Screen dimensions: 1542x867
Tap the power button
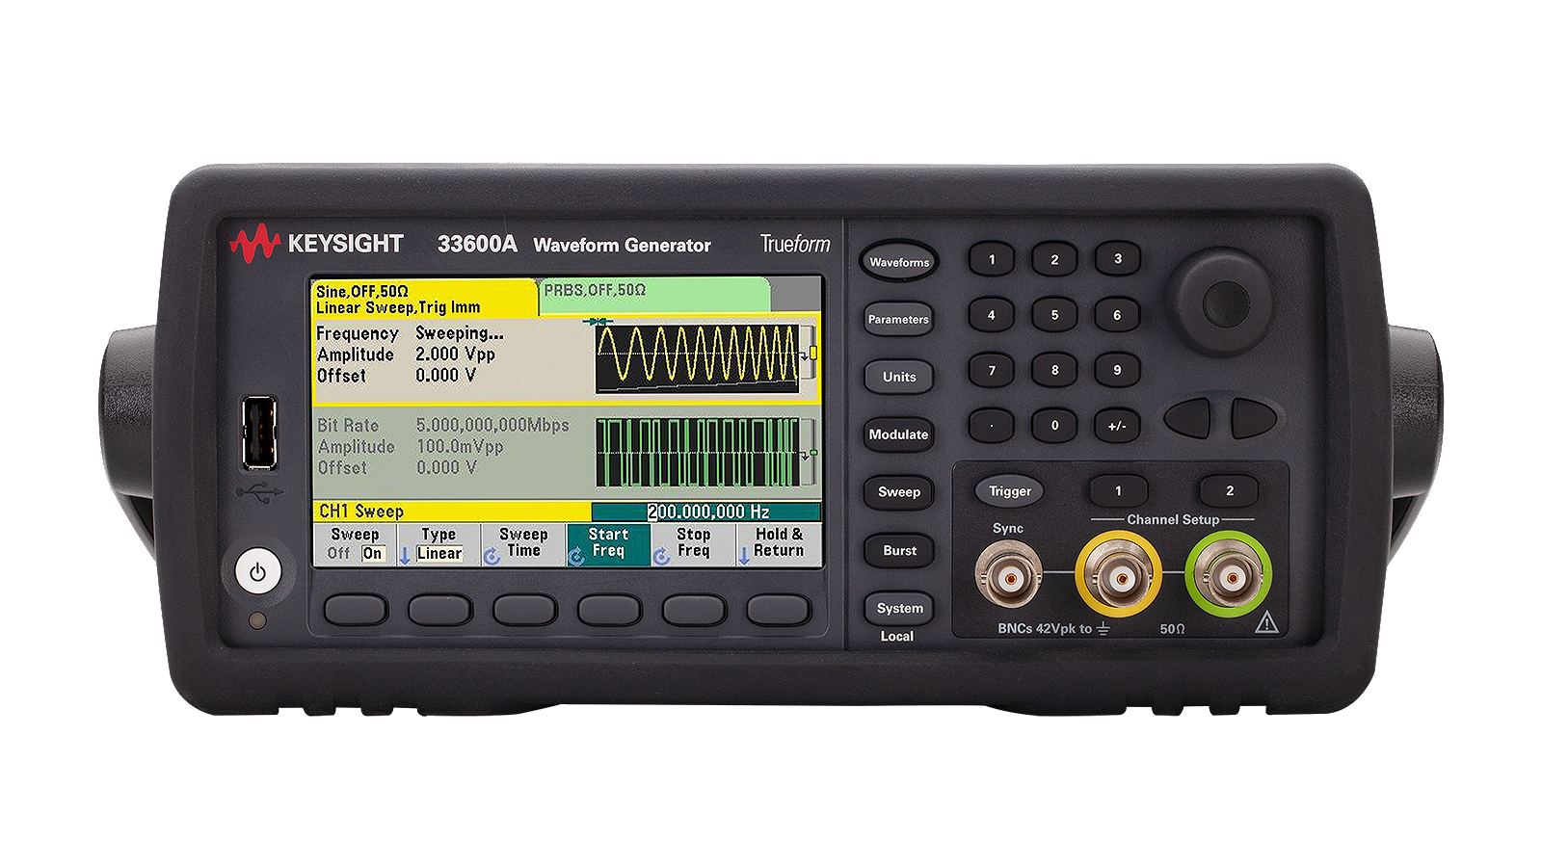coord(257,572)
